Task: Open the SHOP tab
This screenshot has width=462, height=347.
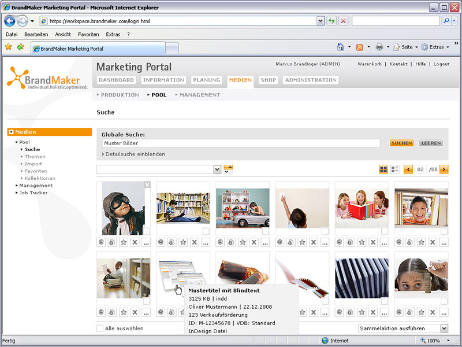Action: coord(268,80)
